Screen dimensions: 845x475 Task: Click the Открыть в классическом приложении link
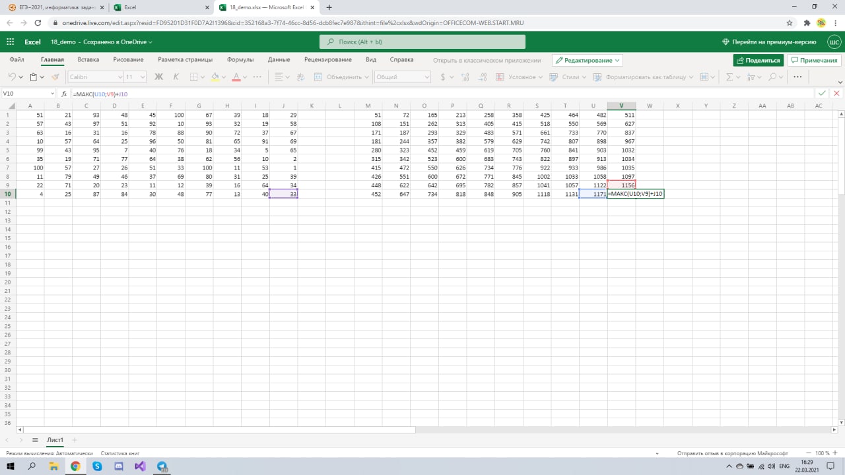[x=487, y=60]
